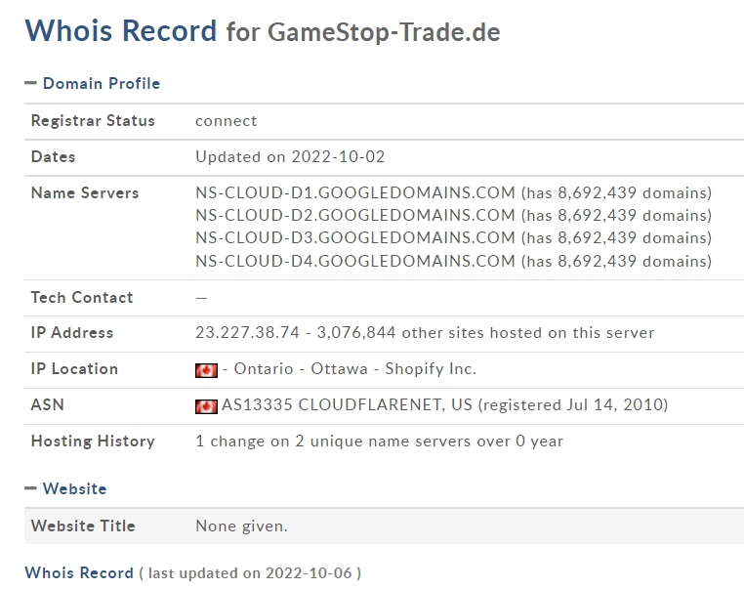Click the 'Website Title' row label

[x=83, y=526]
